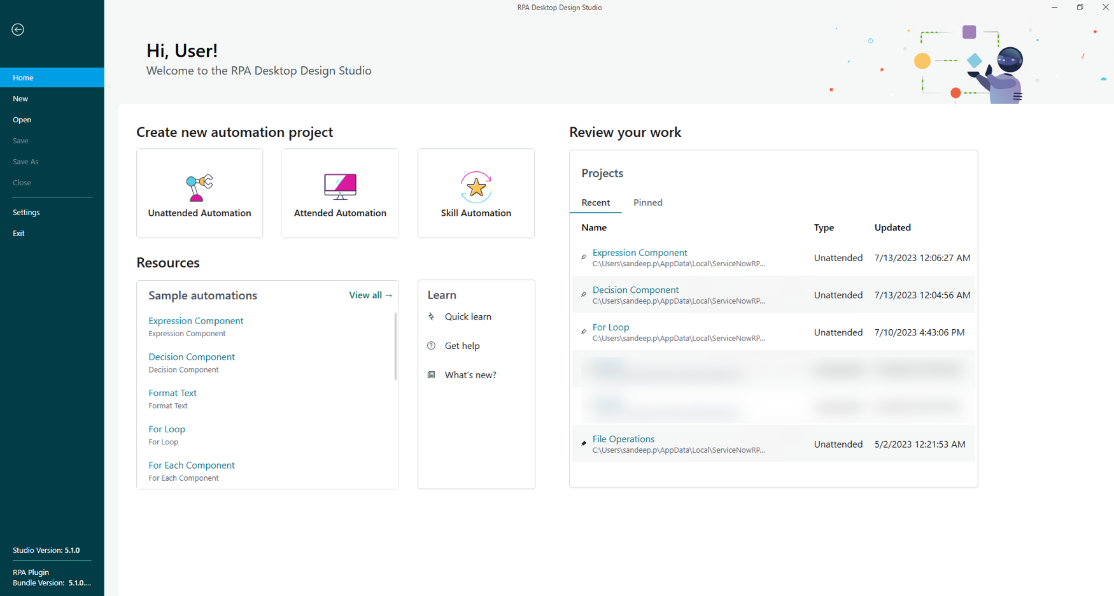Click the file path under File Operations project
Viewport: 1114px width, 596px height.
[679, 450]
